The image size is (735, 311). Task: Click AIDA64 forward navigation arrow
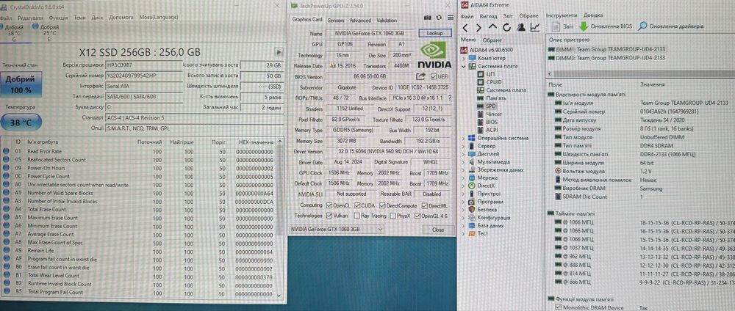click(x=478, y=28)
